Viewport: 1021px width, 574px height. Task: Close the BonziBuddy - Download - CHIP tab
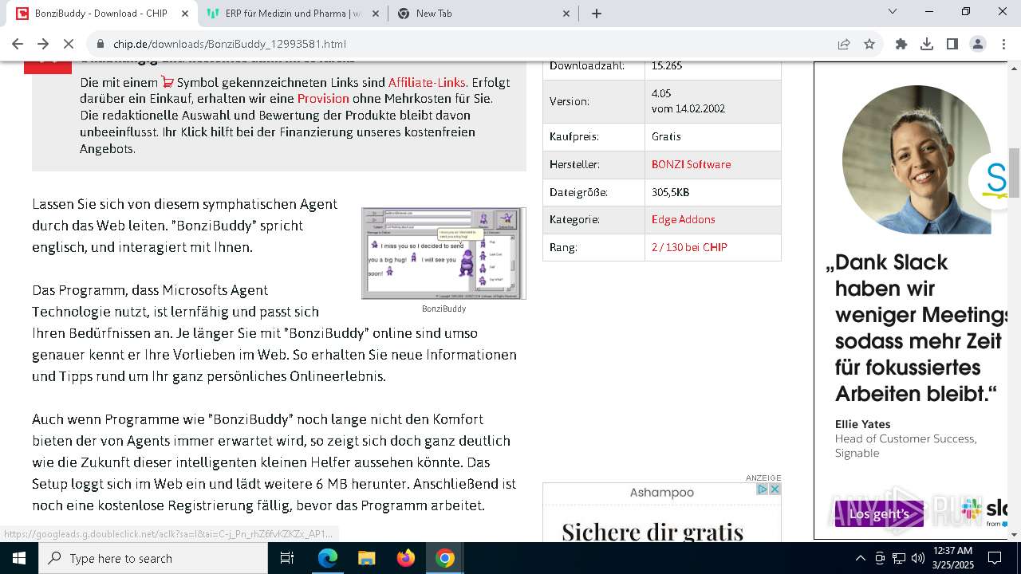(185, 14)
